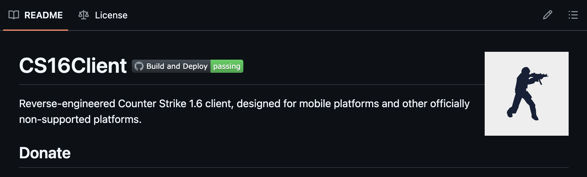Click the "Reverse-engineered" word in the description

tap(67, 104)
